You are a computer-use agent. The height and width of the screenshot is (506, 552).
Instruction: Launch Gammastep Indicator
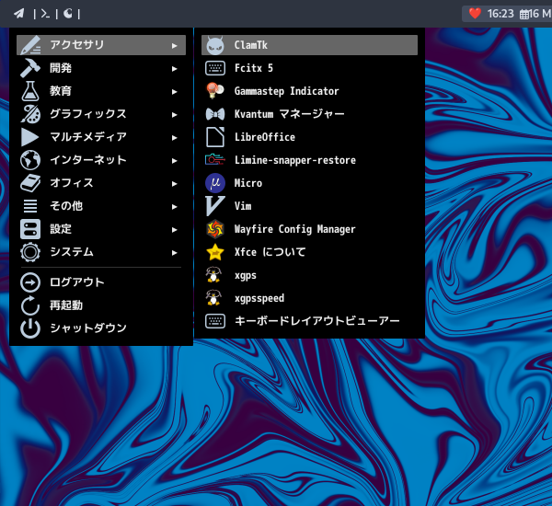coord(309,91)
